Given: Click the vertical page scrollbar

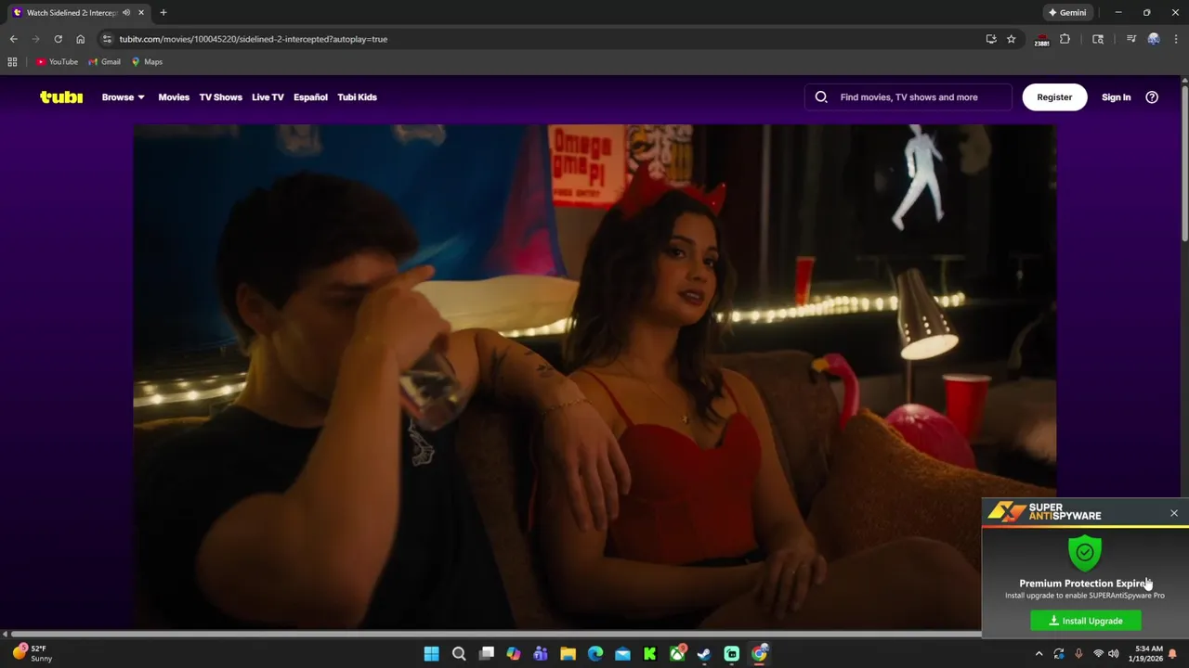Looking at the screenshot, I should (x=1184, y=162).
